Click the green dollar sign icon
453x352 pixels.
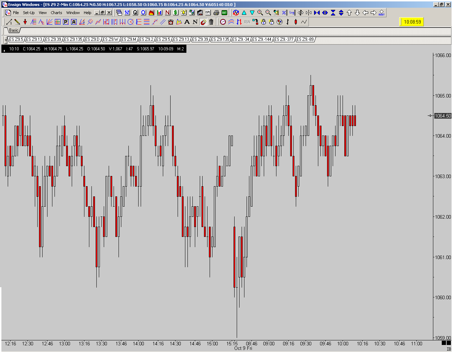(x=176, y=13)
